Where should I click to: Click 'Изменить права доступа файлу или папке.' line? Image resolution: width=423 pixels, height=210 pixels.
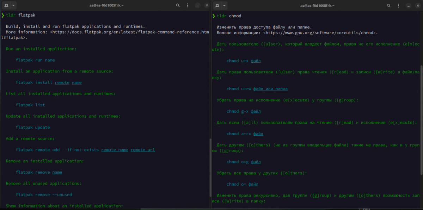pyautogui.click(x=264, y=27)
